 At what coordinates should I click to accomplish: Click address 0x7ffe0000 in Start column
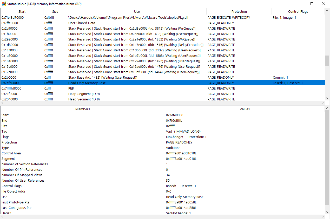pos(10,23)
